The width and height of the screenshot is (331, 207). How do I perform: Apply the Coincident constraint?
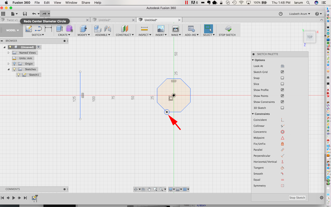[282, 120]
